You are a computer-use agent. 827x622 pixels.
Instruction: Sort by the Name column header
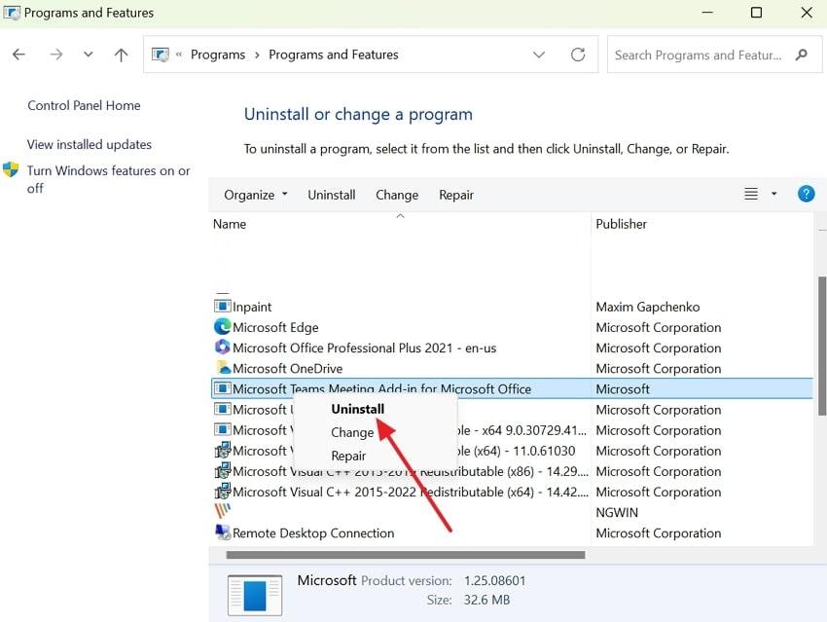pyautogui.click(x=230, y=224)
